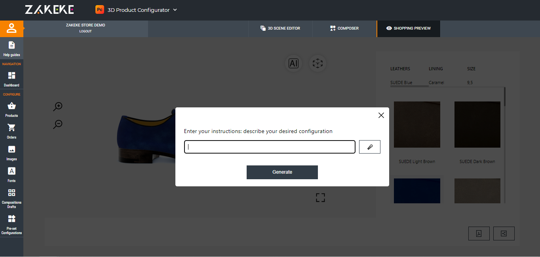
Task: Go to the Dashboard
Action: pos(11,79)
